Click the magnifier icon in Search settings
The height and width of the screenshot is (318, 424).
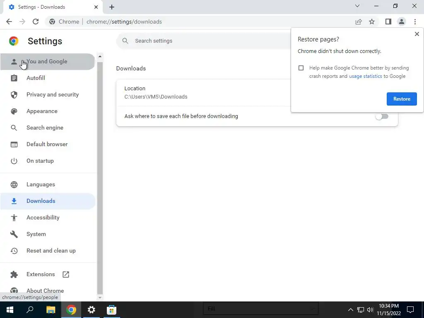coord(125,41)
